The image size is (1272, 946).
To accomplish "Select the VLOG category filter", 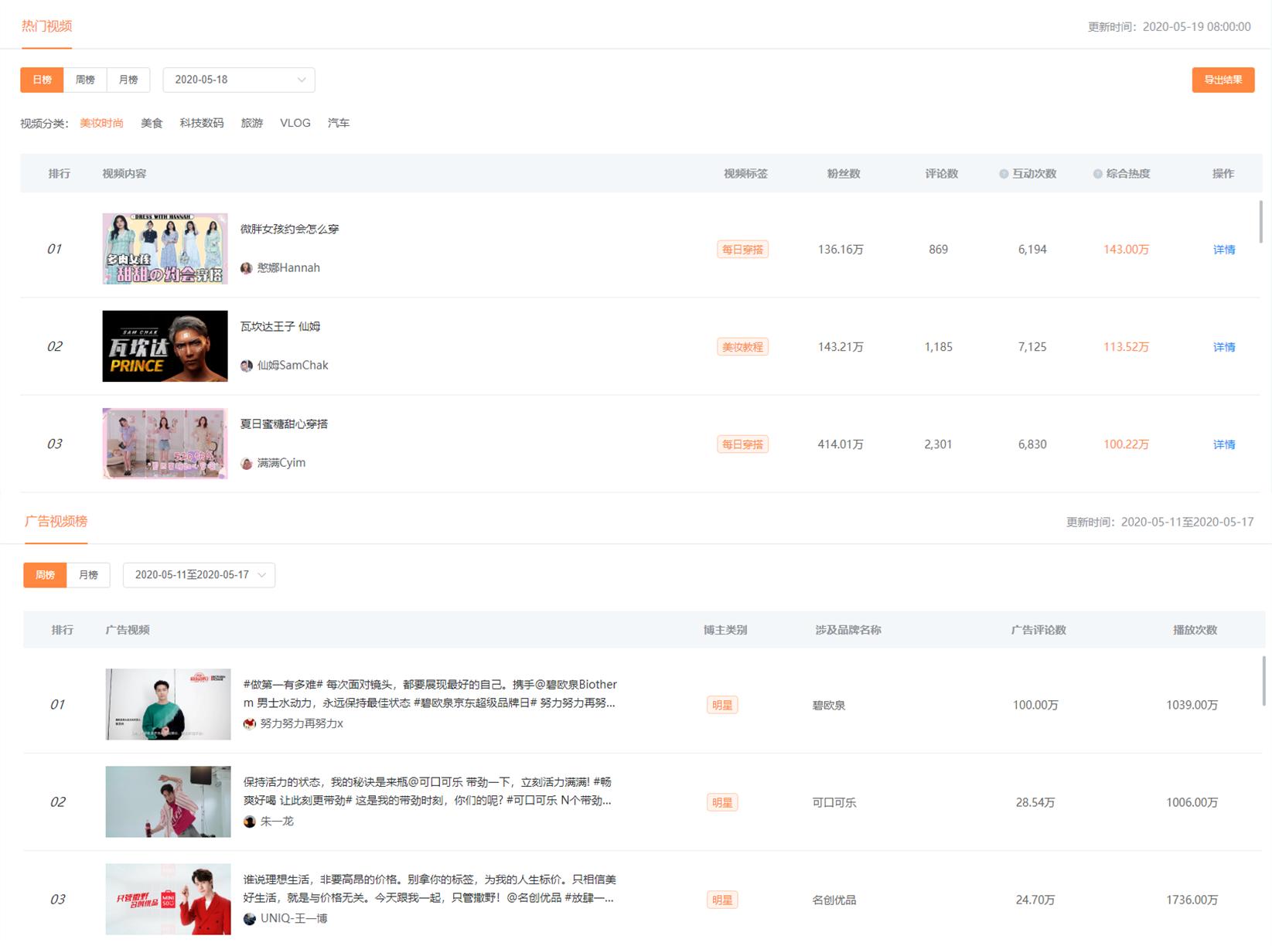I will [295, 123].
